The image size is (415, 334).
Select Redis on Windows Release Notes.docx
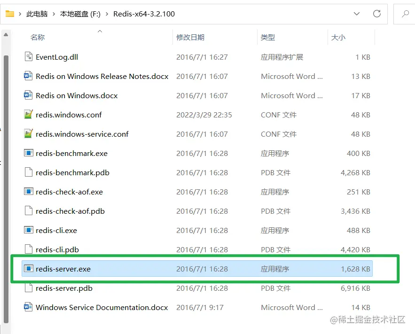click(x=102, y=76)
